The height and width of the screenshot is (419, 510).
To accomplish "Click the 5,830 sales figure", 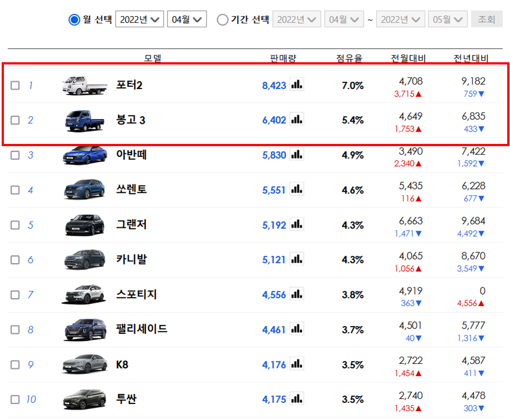I will [274, 155].
